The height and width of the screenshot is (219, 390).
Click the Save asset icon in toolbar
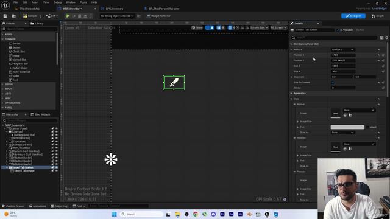(5, 16)
